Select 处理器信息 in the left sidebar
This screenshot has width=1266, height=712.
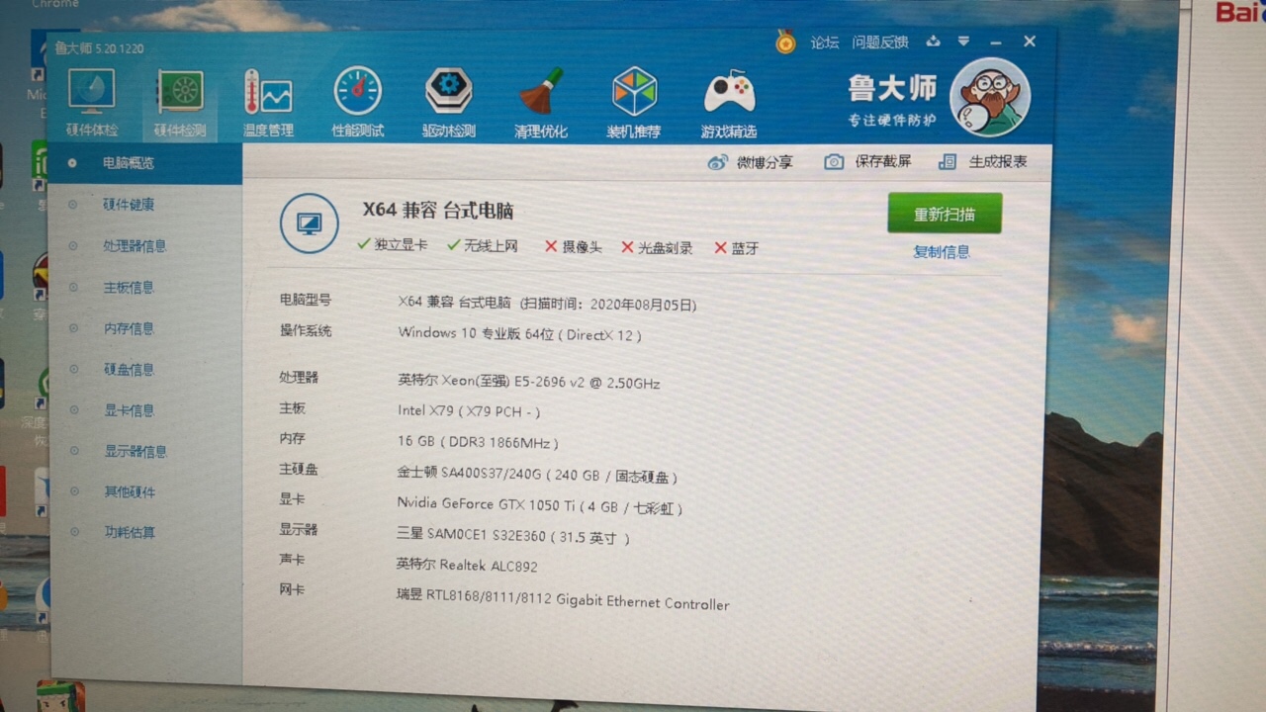tap(135, 246)
